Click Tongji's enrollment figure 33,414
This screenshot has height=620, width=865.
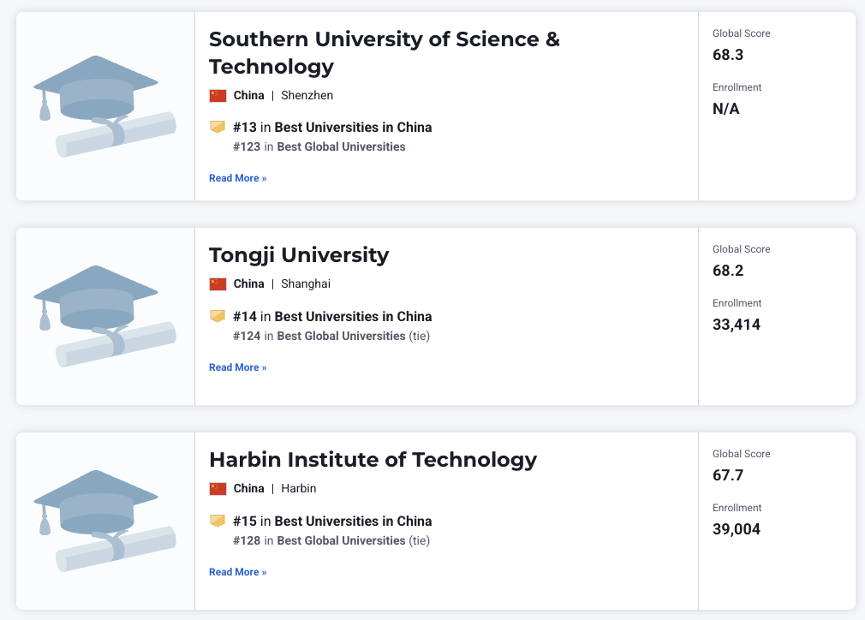pos(737,325)
